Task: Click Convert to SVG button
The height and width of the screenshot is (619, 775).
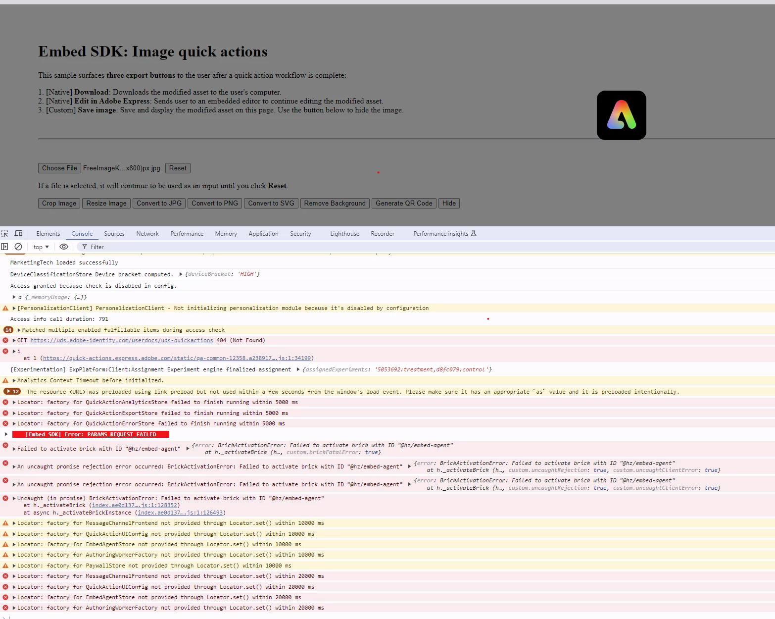Action: click(x=271, y=204)
